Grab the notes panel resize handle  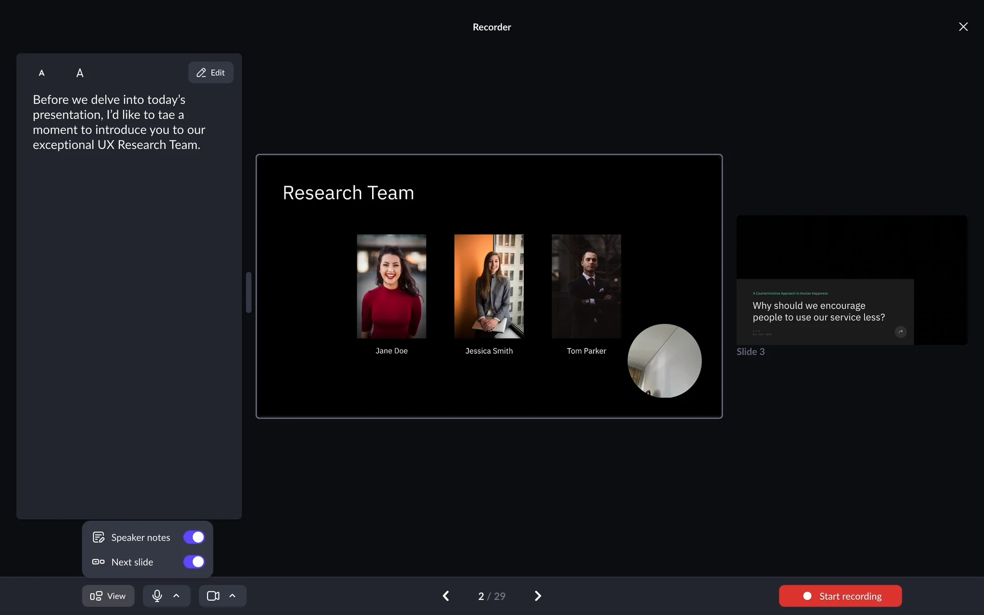pyautogui.click(x=249, y=292)
